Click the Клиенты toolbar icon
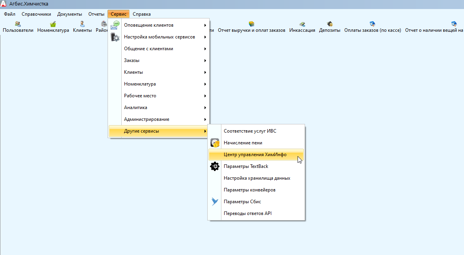Viewport: 464px width, 255px height. tap(82, 24)
